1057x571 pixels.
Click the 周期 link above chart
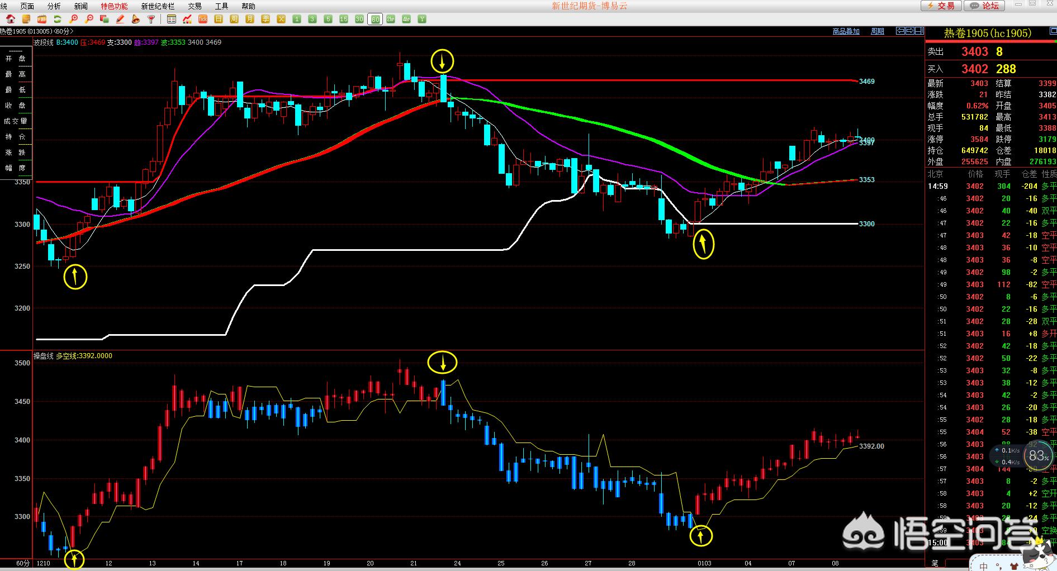coord(878,31)
